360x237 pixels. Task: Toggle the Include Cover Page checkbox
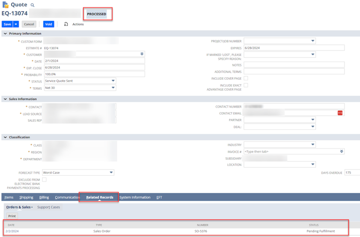[245, 78]
